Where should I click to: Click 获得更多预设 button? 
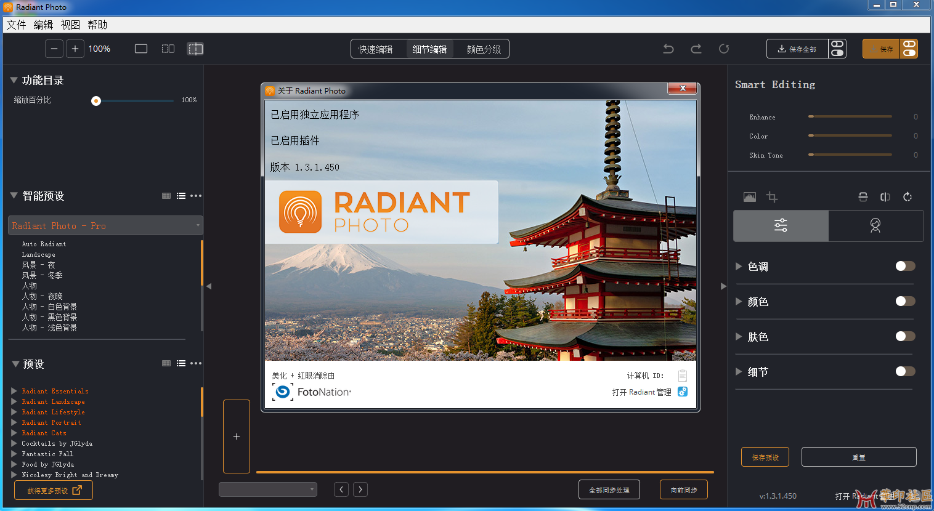(x=54, y=491)
